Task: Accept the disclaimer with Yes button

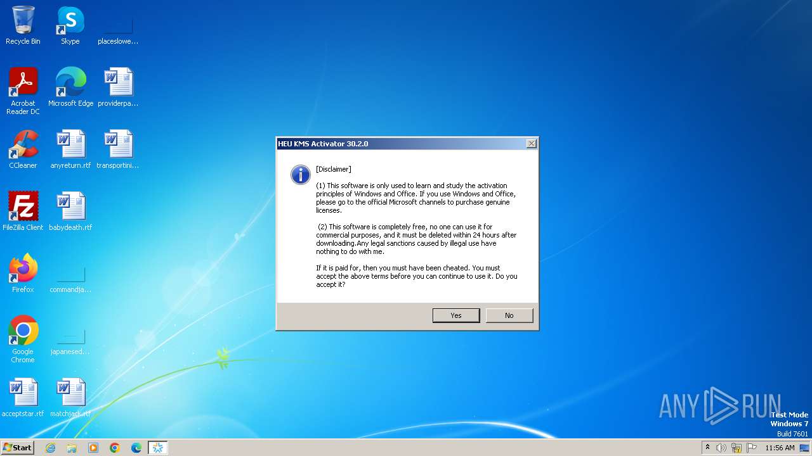Action: click(456, 315)
